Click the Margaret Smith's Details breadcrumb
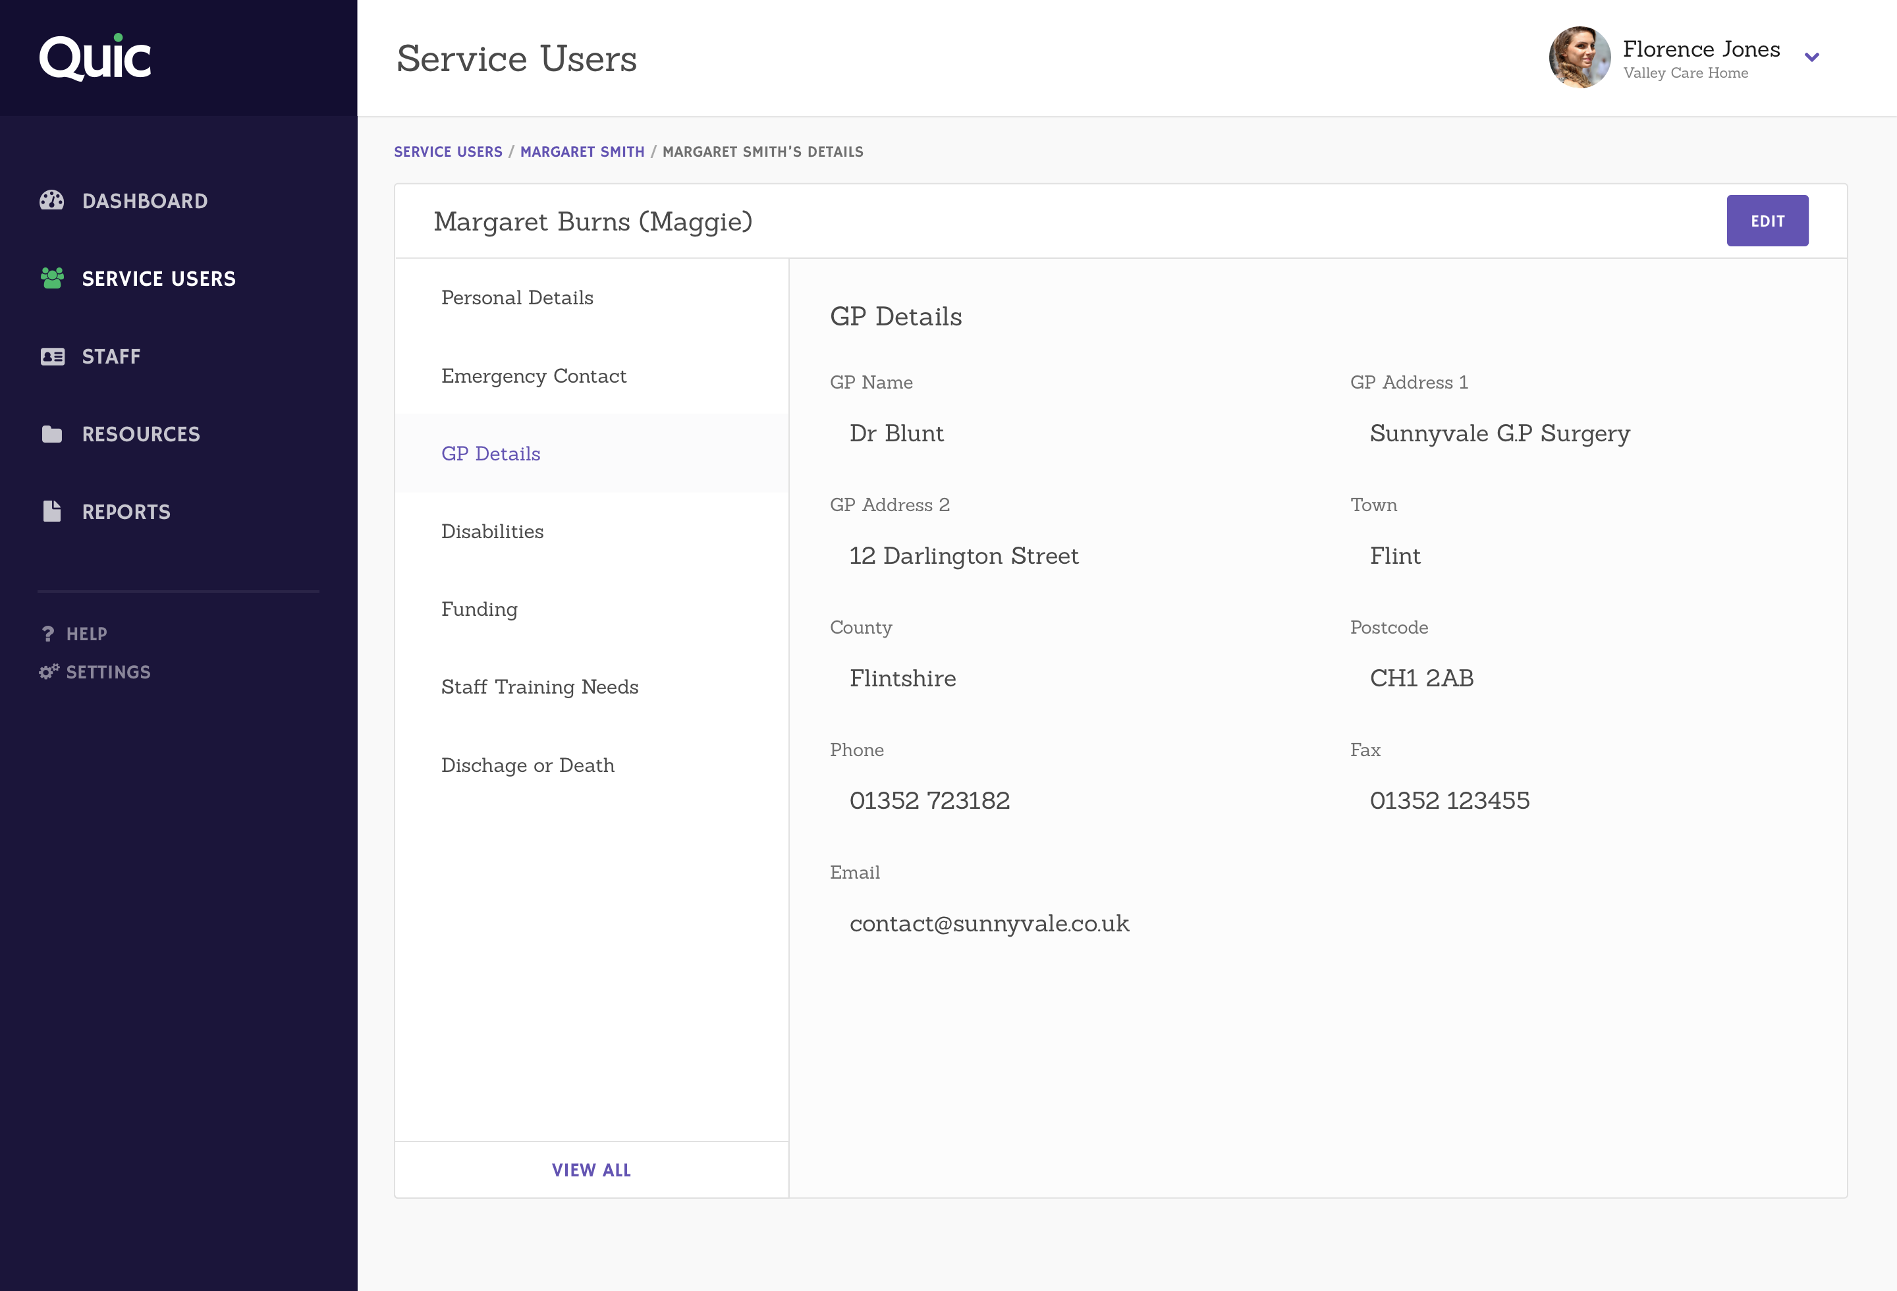 tap(762, 151)
